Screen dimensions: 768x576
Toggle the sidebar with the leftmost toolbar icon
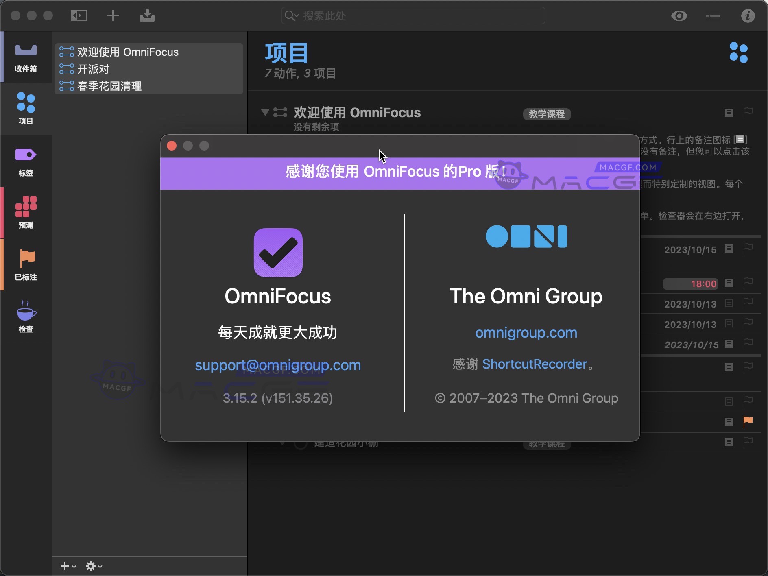point(79,15)
